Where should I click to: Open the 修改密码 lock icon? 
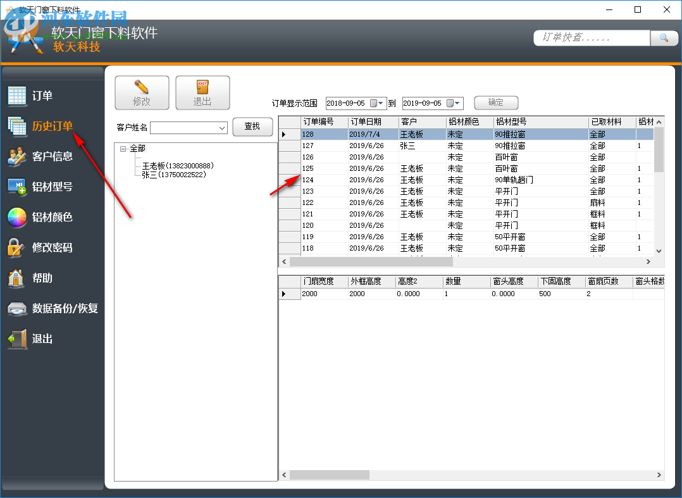coord(16,247)
